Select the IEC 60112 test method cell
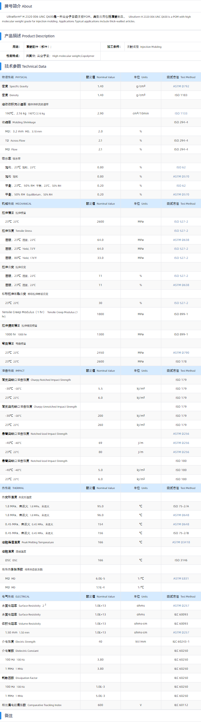 181,705
